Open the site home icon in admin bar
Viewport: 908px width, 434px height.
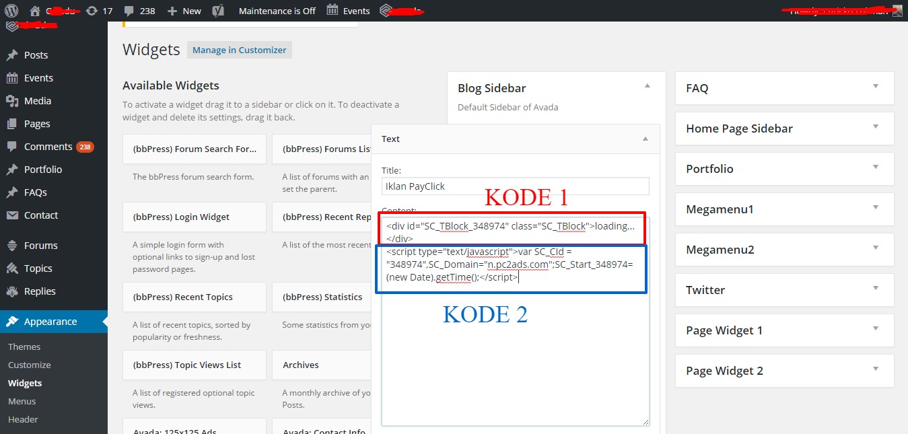pyautogui.click(x=35, y=11)
